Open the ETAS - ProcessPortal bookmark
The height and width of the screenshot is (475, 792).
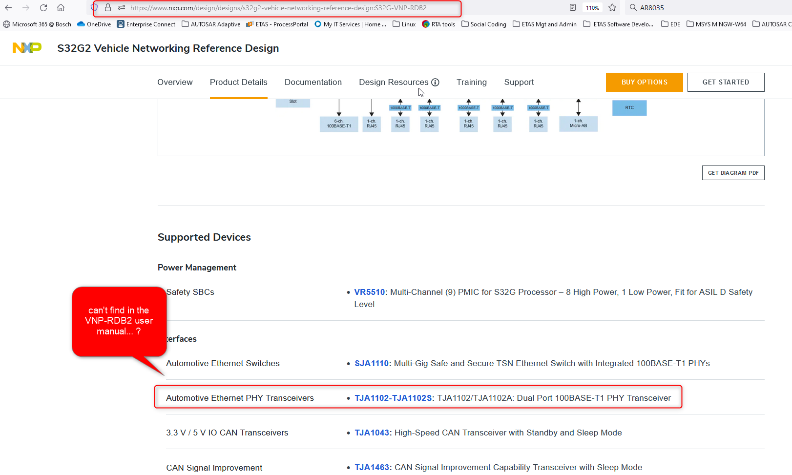277,24
